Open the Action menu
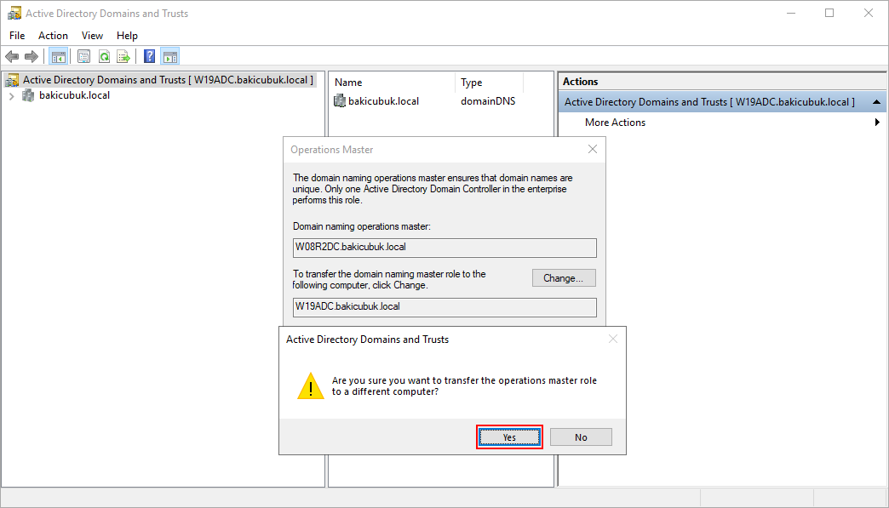 (54, 35)
